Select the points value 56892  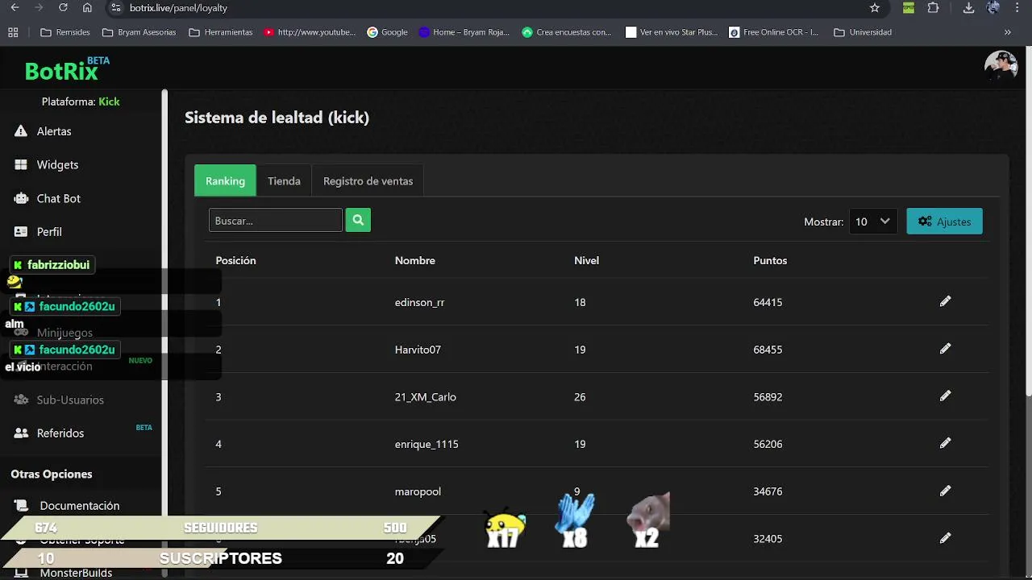tap(768, 396)
